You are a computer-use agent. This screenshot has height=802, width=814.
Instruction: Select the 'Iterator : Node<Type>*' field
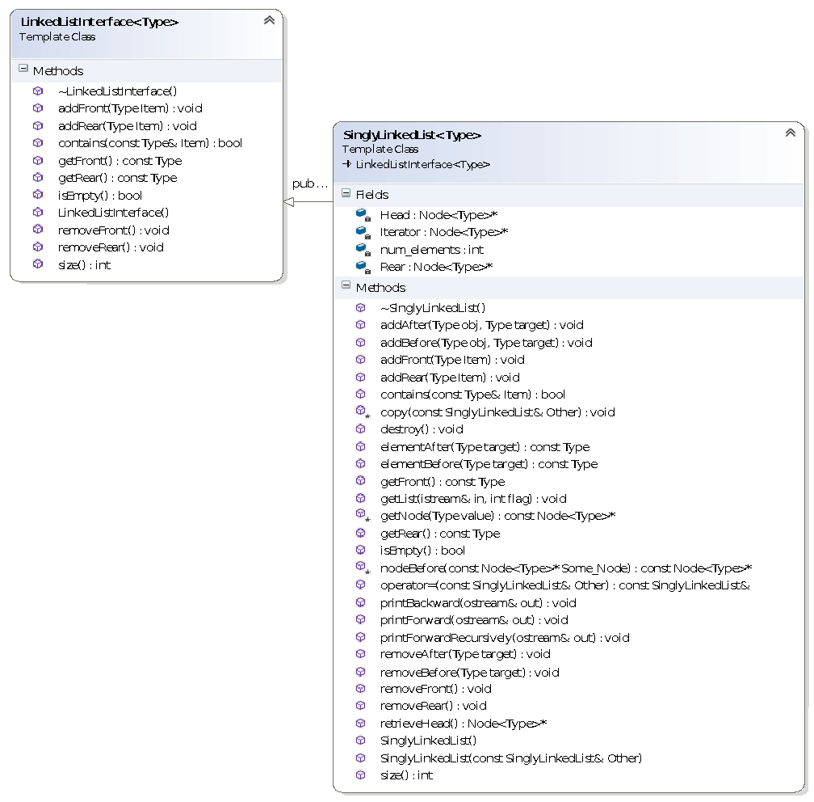(444, 232)
